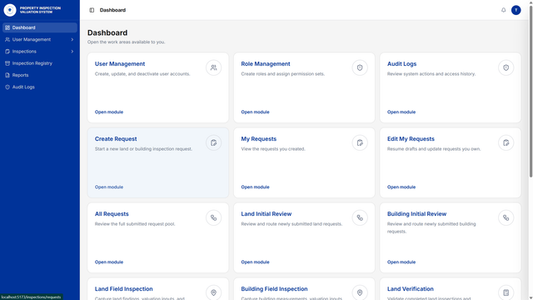Expand the User Management sidebar chevron
This screenshot has width=533, height=300.
[x=72, y=39]
